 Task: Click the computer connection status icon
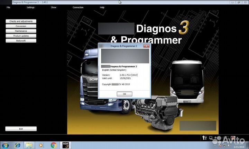click(x=211, y=138)
